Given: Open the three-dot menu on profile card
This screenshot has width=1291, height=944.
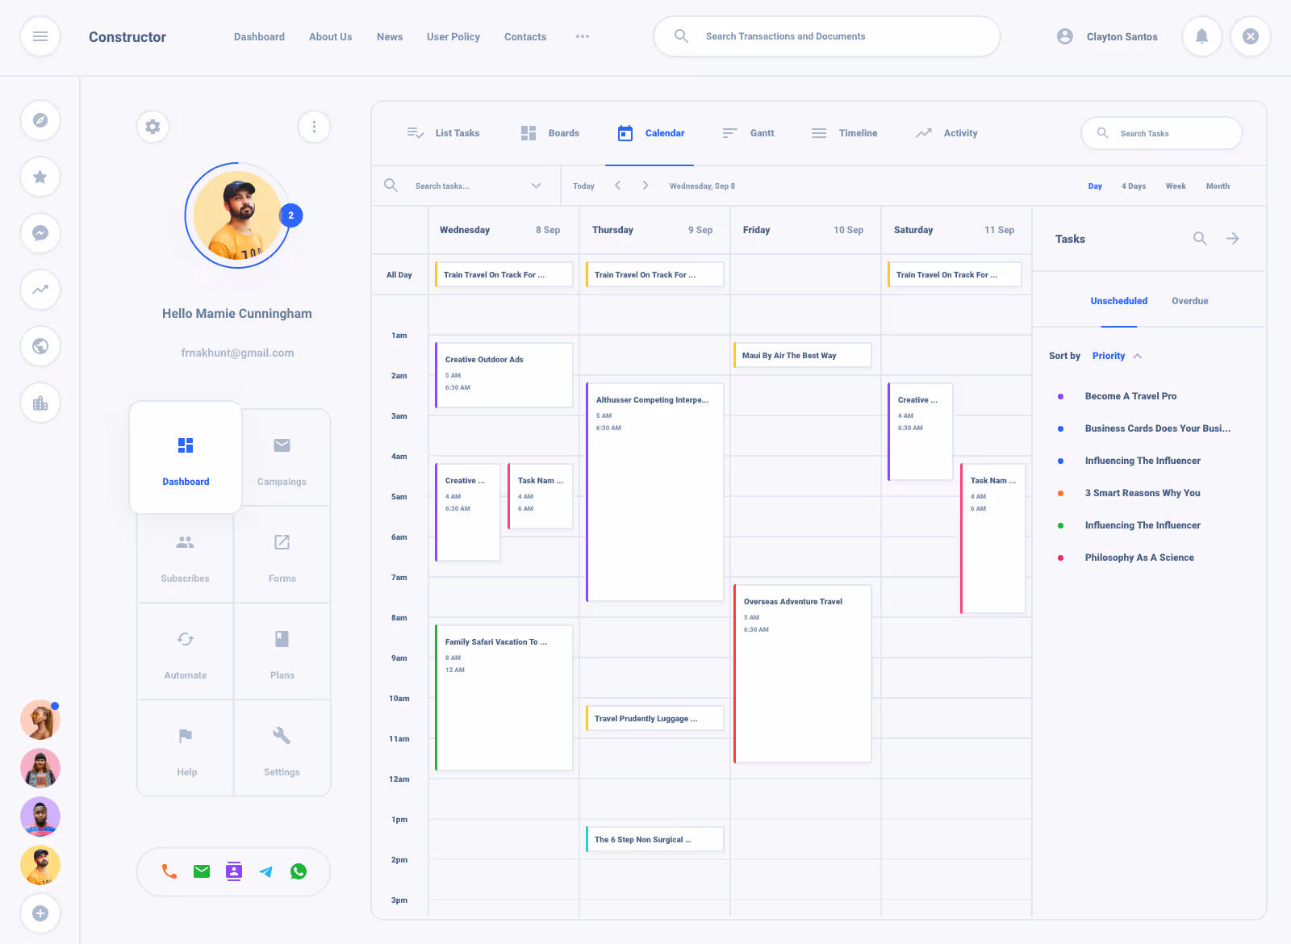Looking at the screenshot, I should tap(314, 127).
